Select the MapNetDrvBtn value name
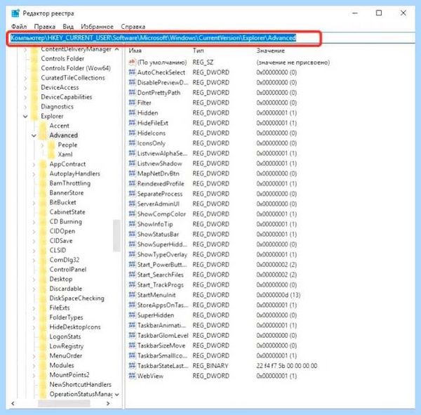This screenshot has height=415, width=421. [158, 173]
